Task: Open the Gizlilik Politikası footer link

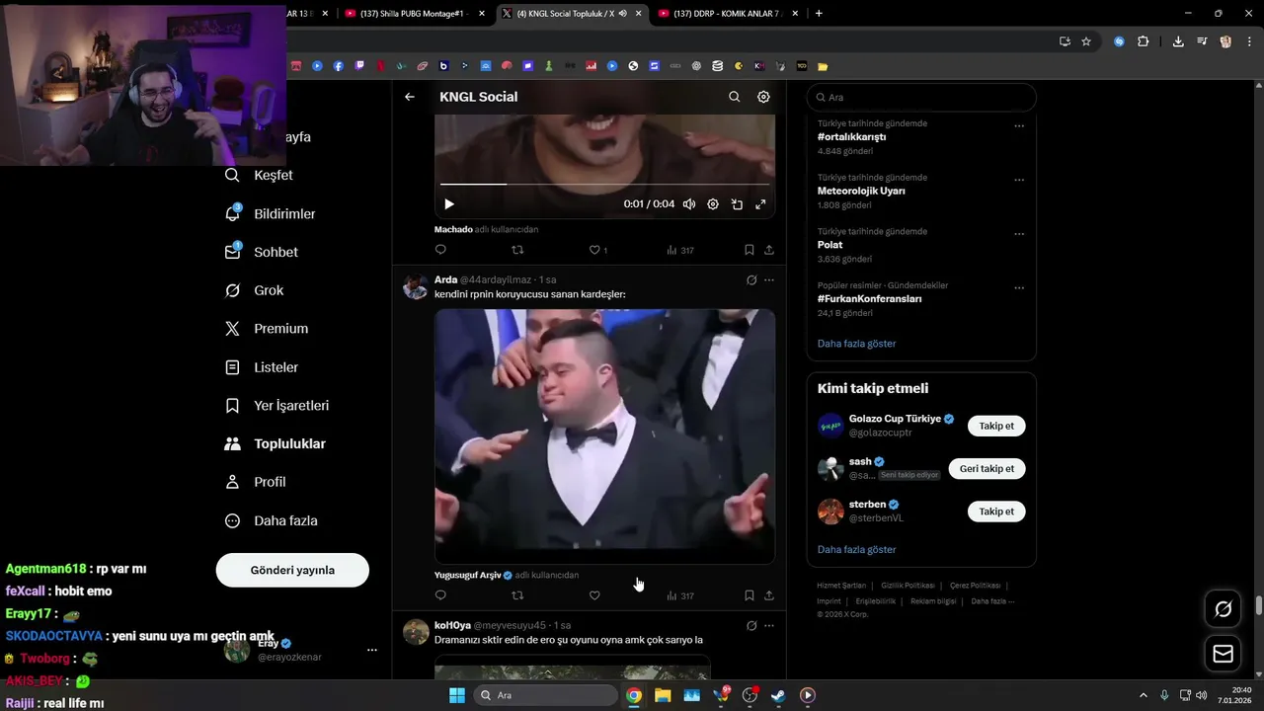Action: pyautogui.click(x=907, y=586)
